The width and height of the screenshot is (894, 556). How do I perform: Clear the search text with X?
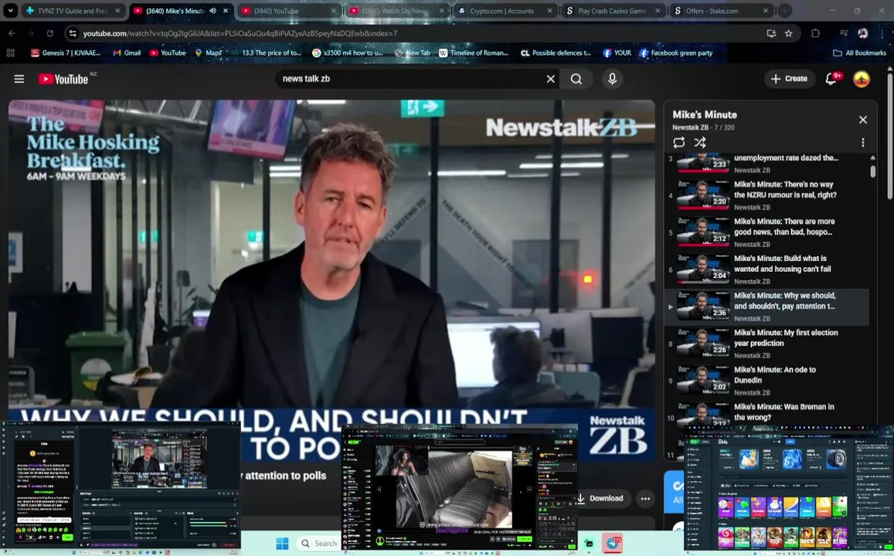(551, 79)
